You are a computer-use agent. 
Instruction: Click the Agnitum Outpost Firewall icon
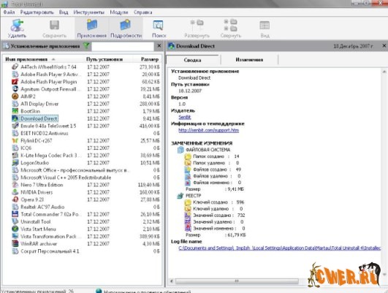pyautogui.click(x=15, y=89)
